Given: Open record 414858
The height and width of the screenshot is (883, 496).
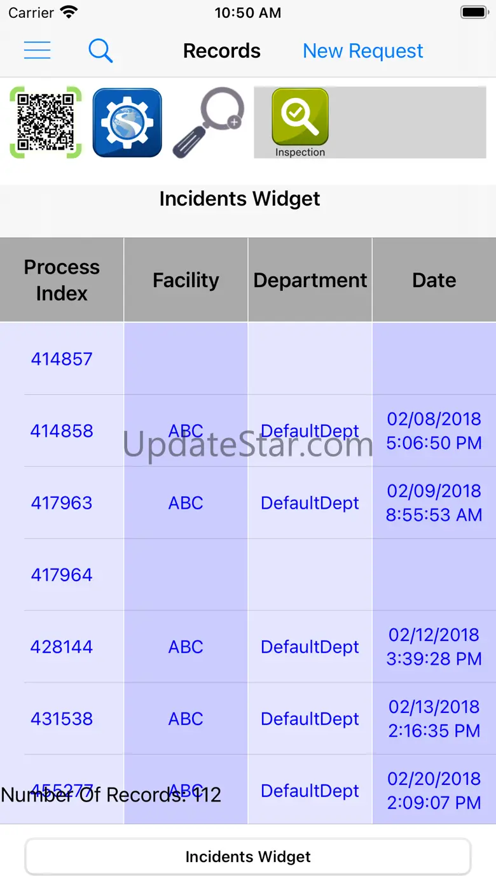Looking at the screenshot, I should pos(62,431).
